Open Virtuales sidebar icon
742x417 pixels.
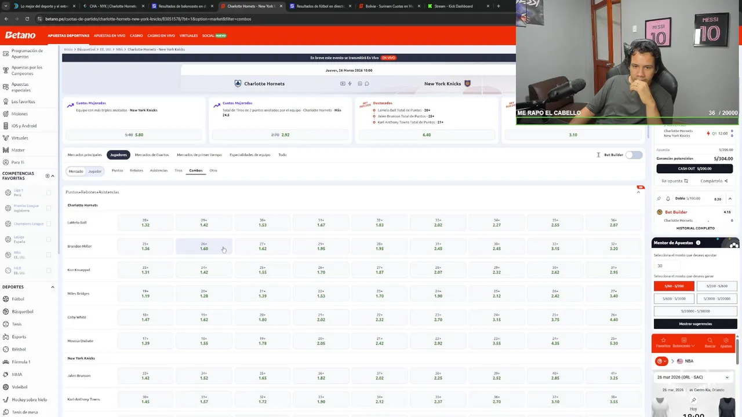[x=6, y=138]
